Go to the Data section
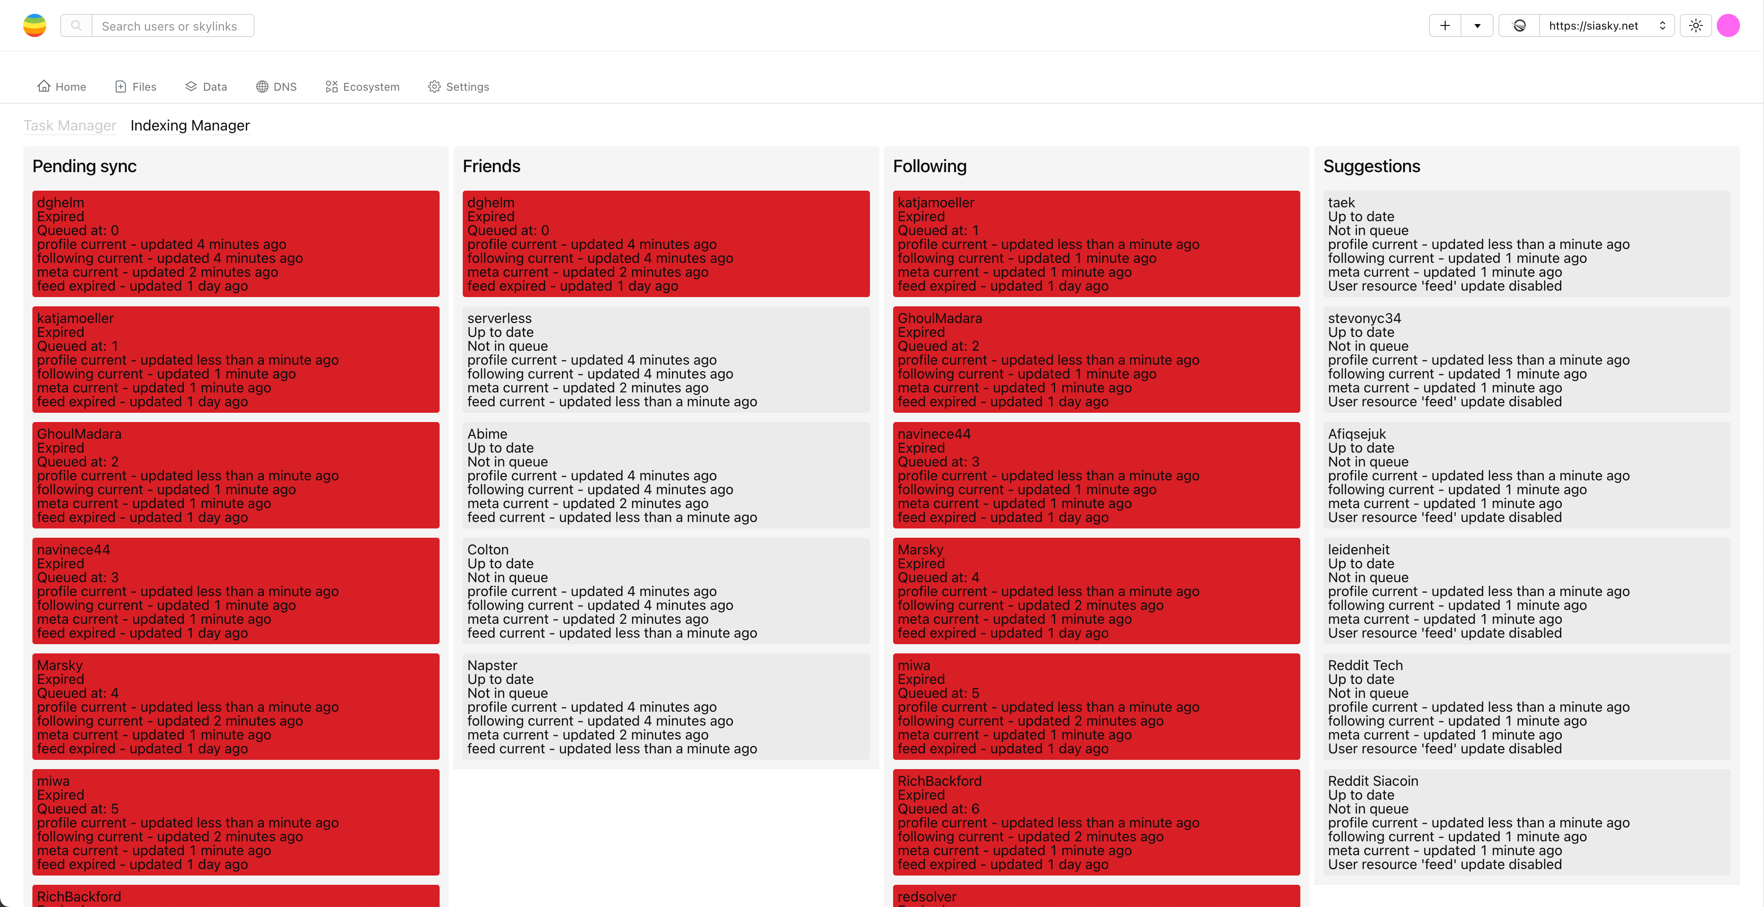Image resolution: width=1764 pixels, height=907 pixels. coord(206,87)
